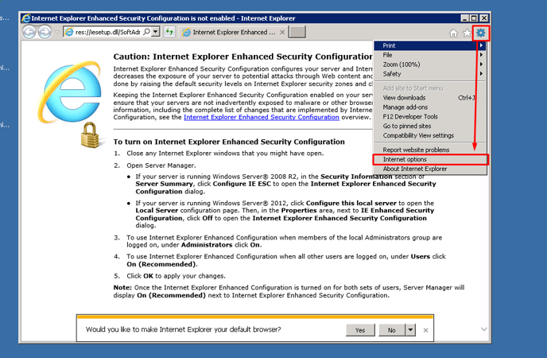Choose Manage add-ons in Tools menu
Viewport: 547px width, 358px height.
click(x=404, y=107)
